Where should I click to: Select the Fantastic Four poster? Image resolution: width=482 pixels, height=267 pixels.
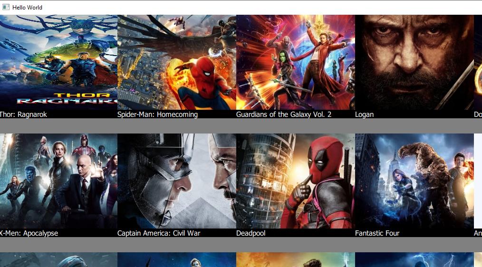[x=415, y=181]
